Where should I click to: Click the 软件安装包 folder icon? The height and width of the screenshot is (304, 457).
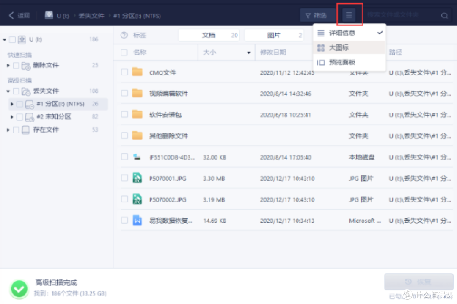click(x=137, y=114)
